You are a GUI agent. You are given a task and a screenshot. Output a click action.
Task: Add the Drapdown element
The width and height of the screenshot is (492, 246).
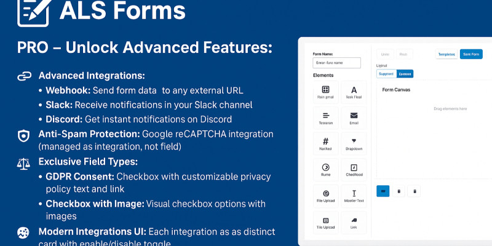click(x=354, y=143)
